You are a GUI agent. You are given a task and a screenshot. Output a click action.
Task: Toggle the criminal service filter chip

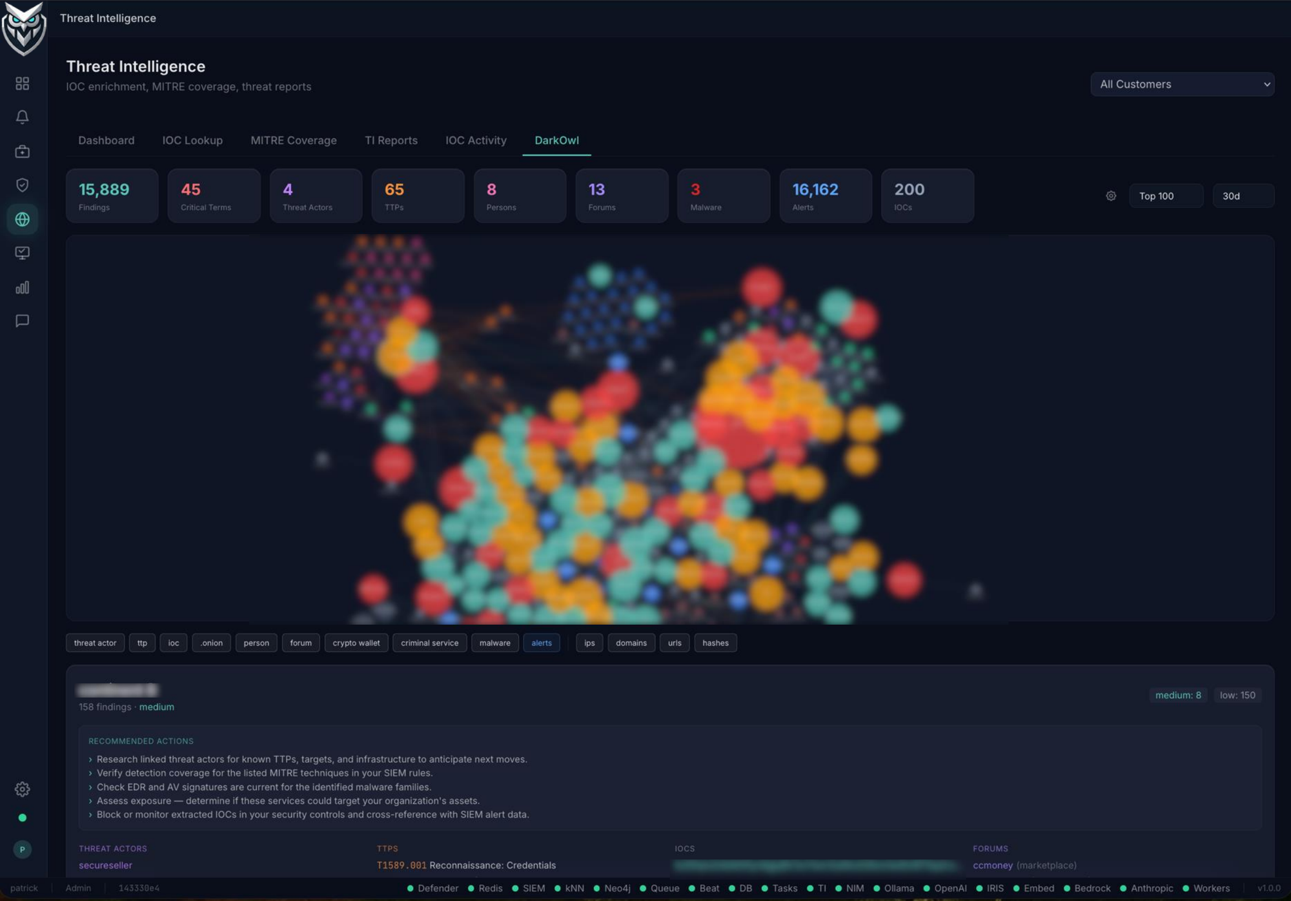[429, 643]
